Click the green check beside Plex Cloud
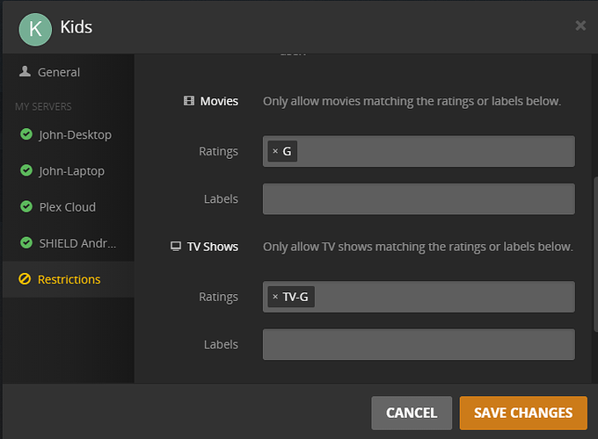Viewport: 598px width, 439px height. pyautogui.click(x=26, y=207)
